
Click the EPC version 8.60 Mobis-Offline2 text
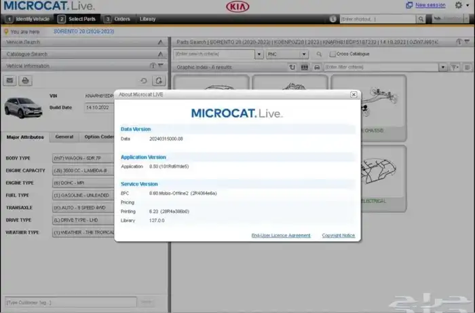coord(183,194)
